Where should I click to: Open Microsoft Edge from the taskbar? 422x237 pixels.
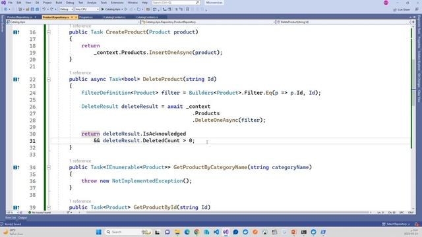pyautogui.click(x=187, y=232)
